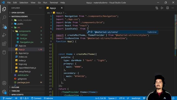This screenshot has width=177, height=100.
Task: Close the App.js editor tab
Action: [62, 8]
